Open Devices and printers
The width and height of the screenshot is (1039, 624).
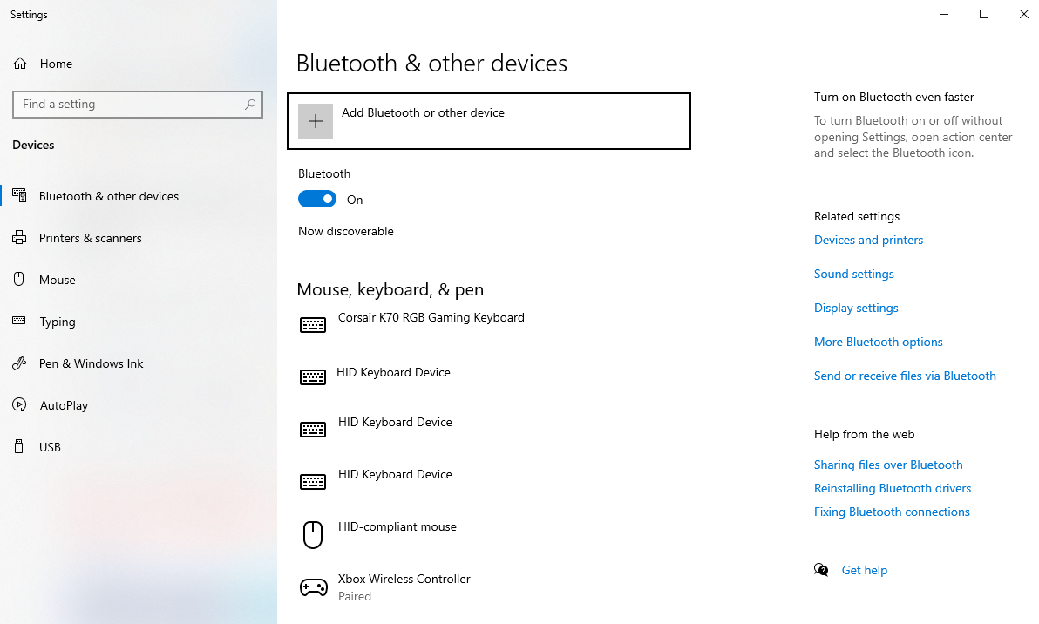(868, 240)
